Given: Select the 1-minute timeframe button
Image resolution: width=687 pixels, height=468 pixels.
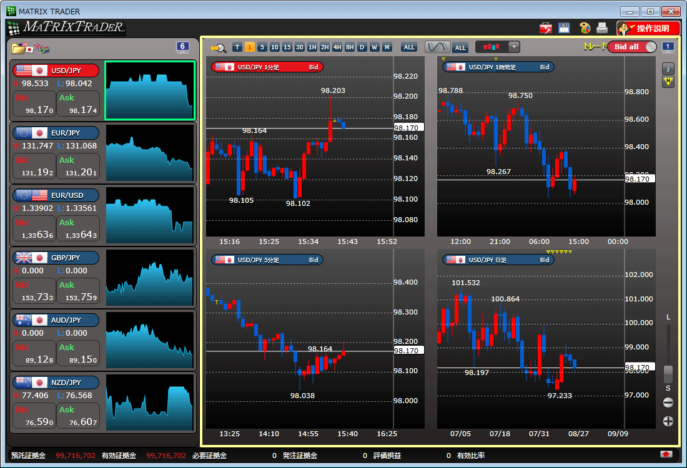Looking at the screenshot, I should click(x=250, y=47).
